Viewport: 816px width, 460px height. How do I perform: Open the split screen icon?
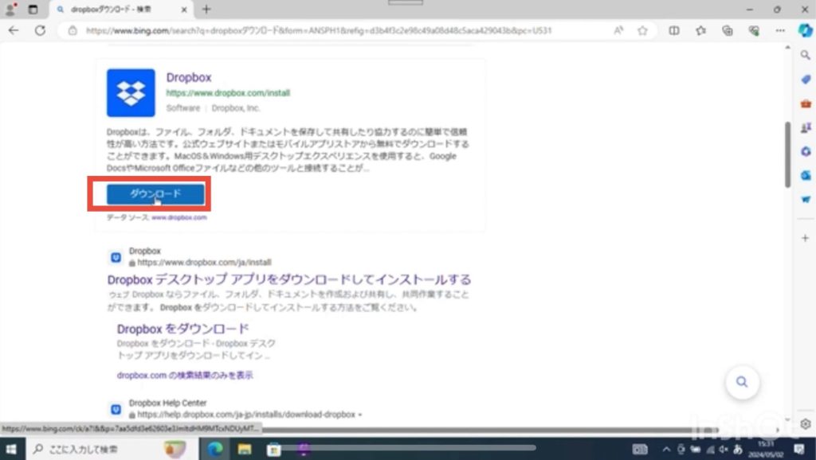pos(674,31)
